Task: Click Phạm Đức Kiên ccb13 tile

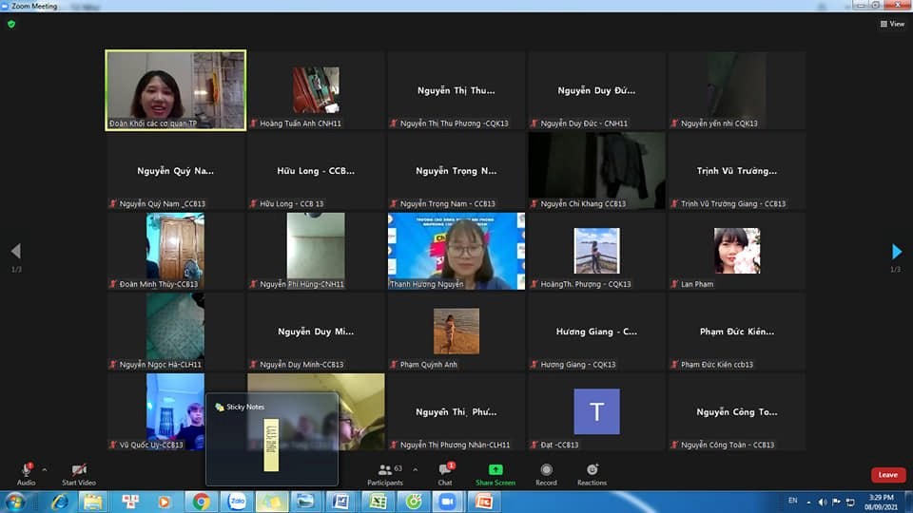Action: (736, 331)
